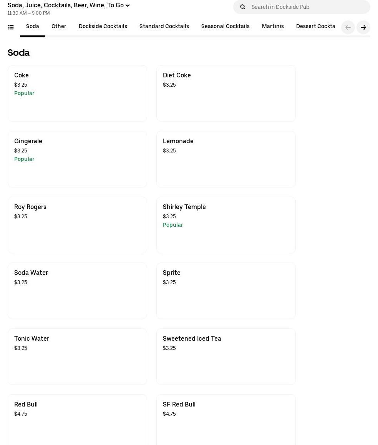
Task: Expand the Soda, Juice, Cocktails menu dropdown
Action: (x=68, y=5)
